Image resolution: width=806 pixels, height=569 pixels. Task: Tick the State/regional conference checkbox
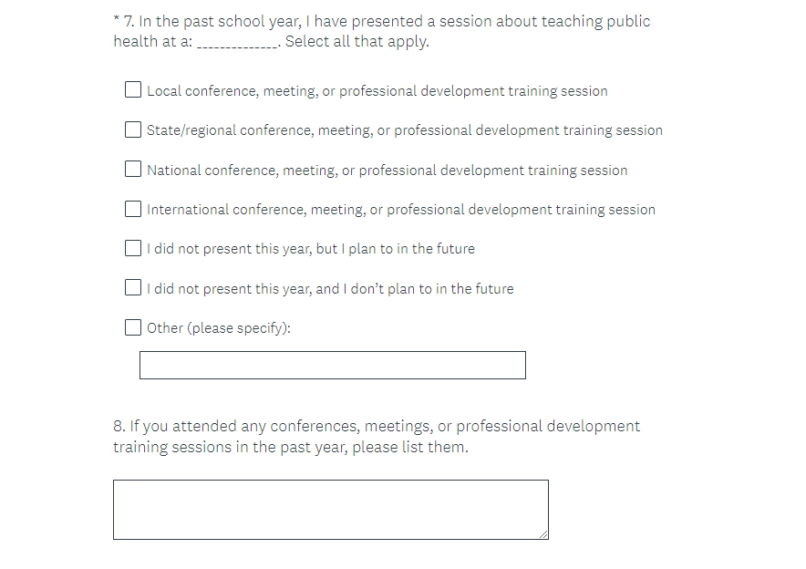coord(133,129)
